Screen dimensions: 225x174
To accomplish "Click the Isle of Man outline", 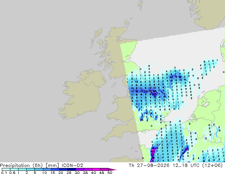I will pos(114,85).
